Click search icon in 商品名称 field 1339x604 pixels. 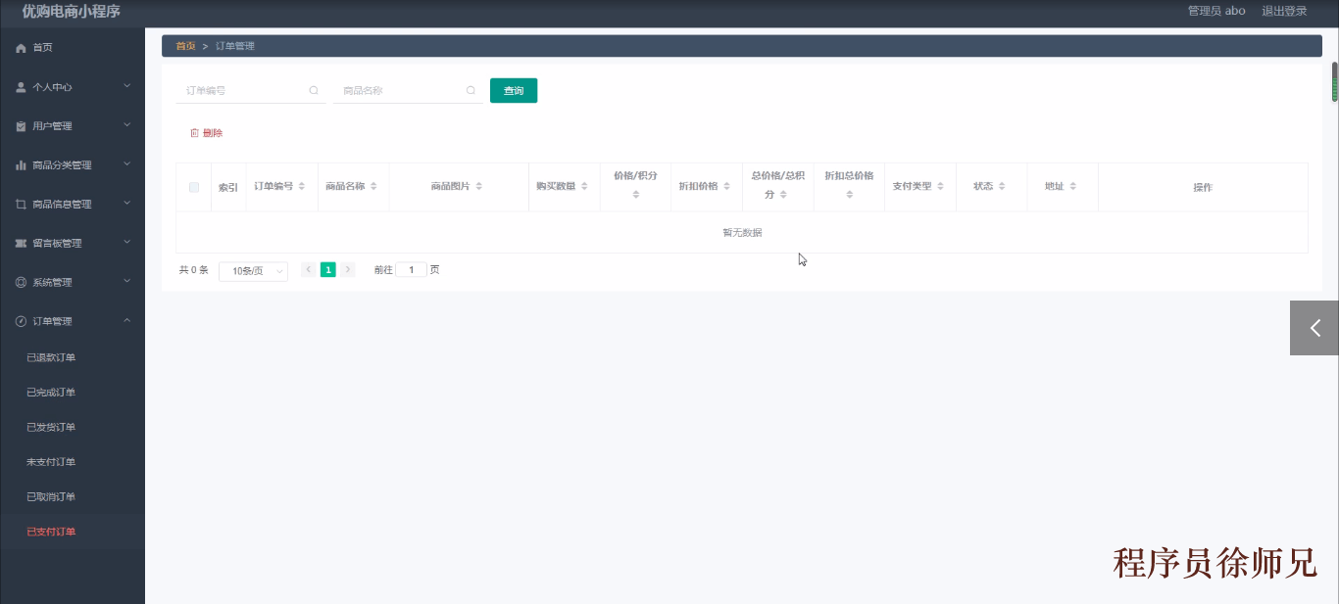(471, 90)
